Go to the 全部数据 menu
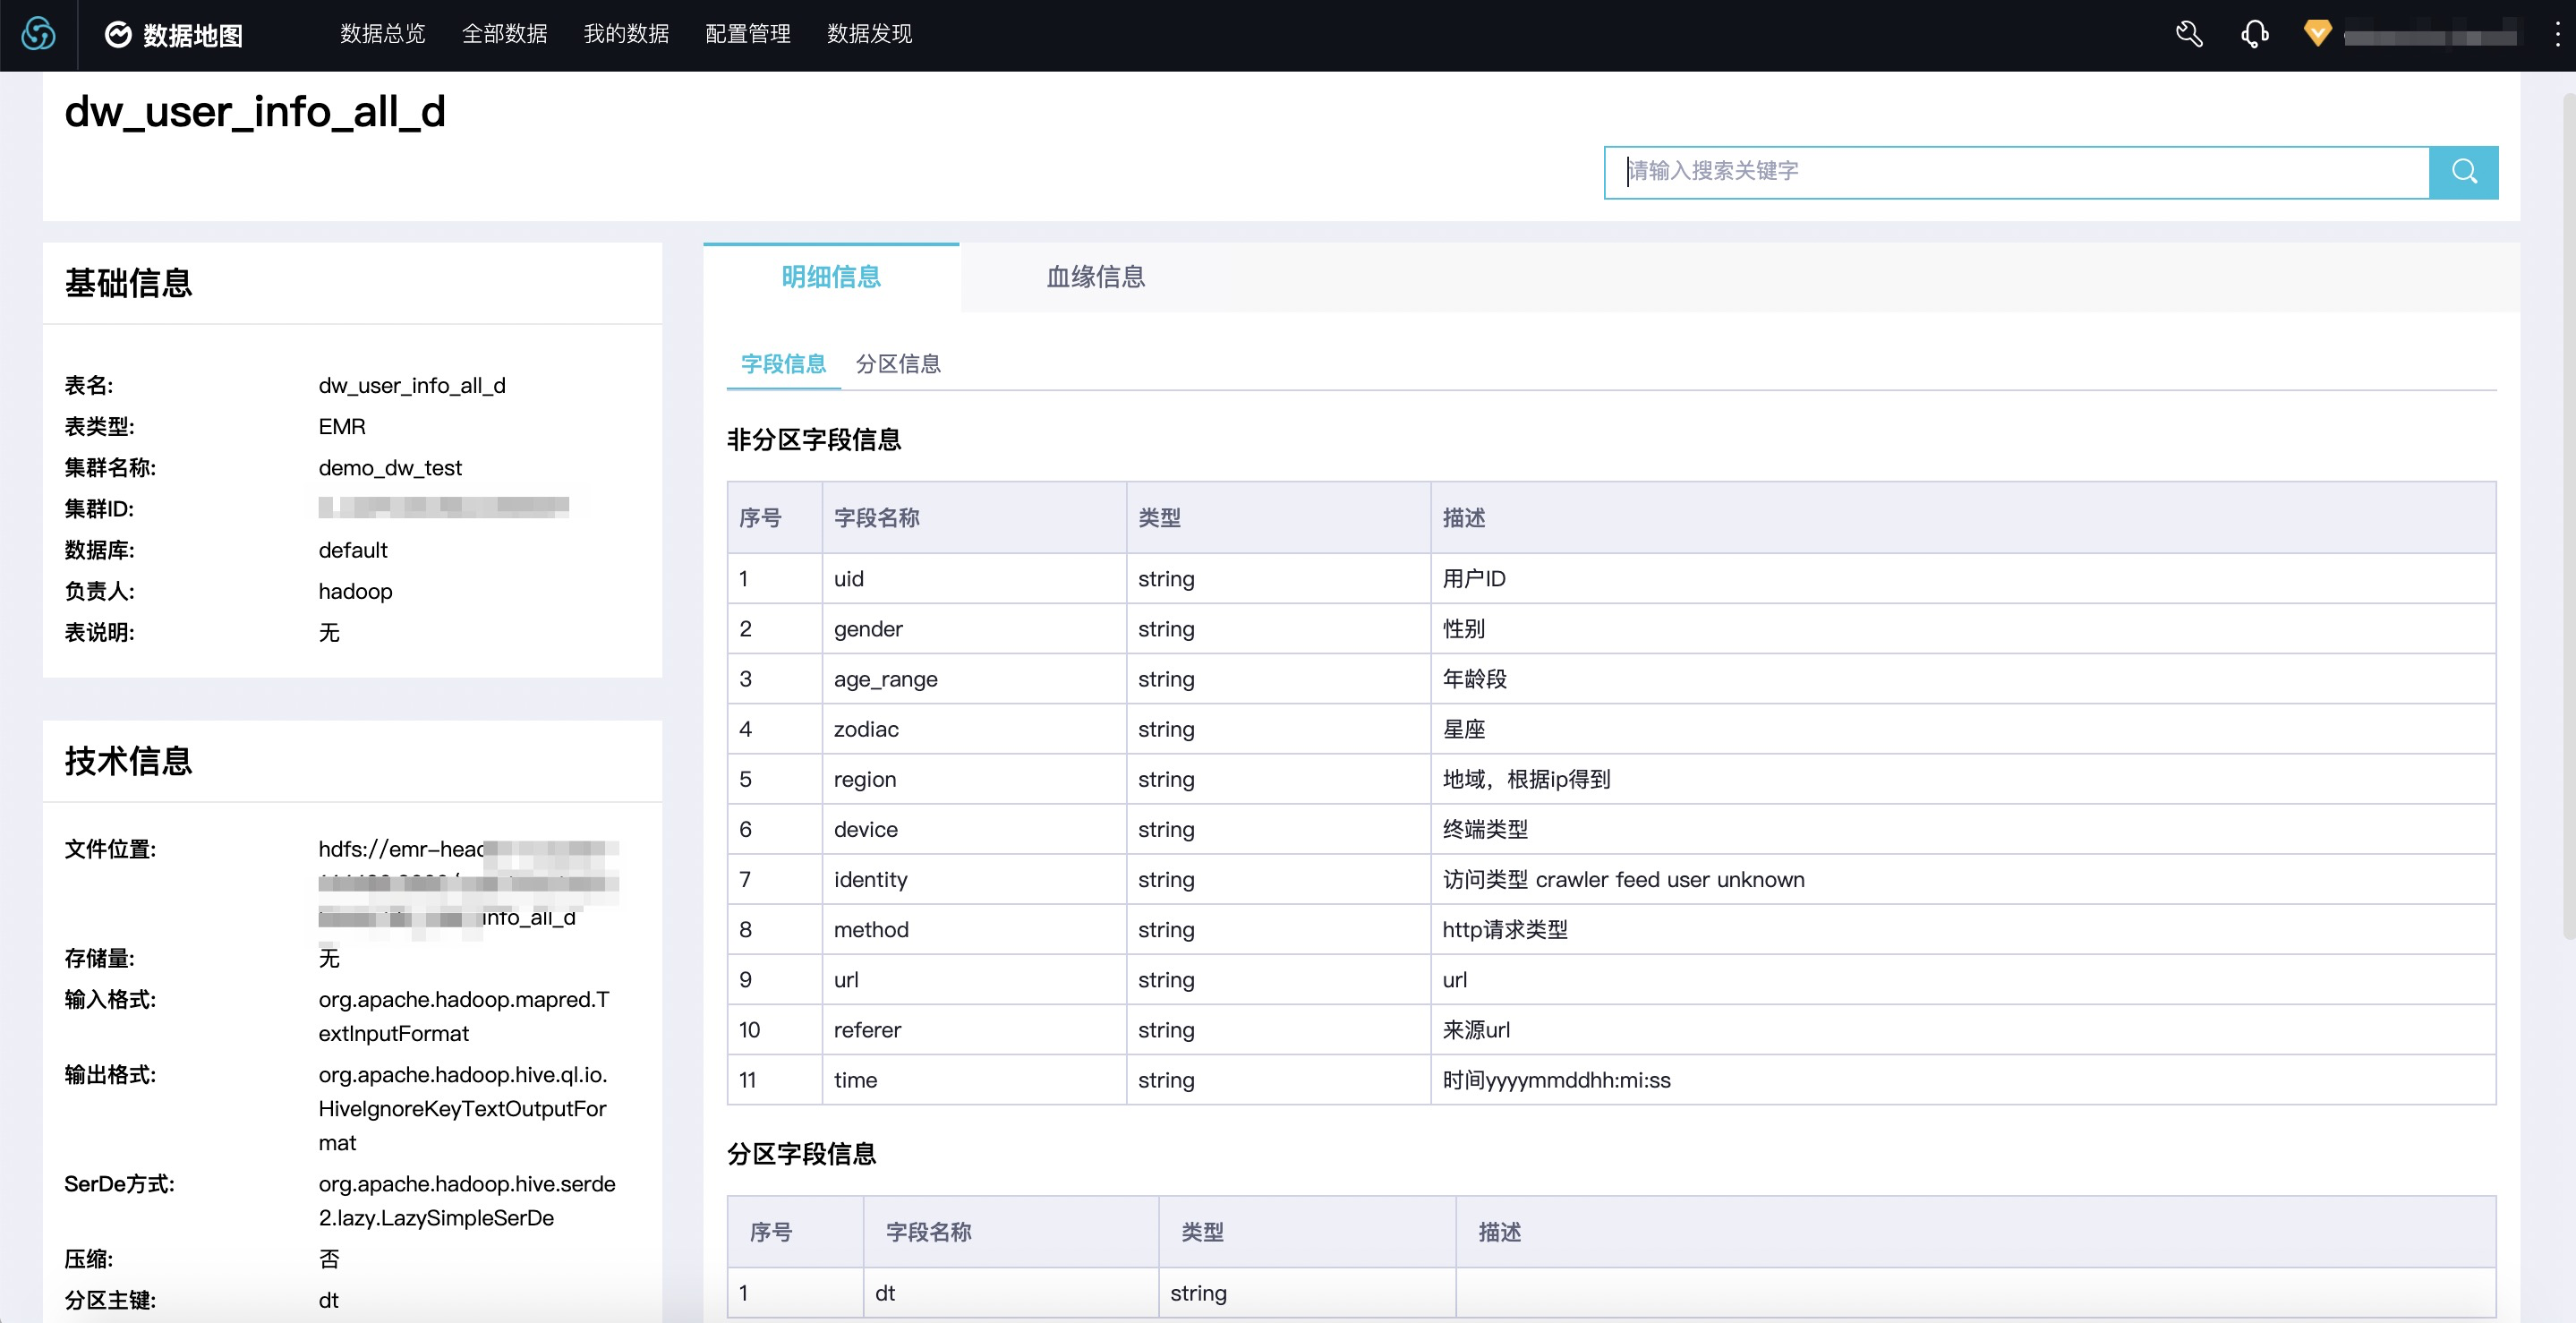Image resolution: width=2576 pixels, height=1323 pixels. pyautogui.click(x=504, y=34)
